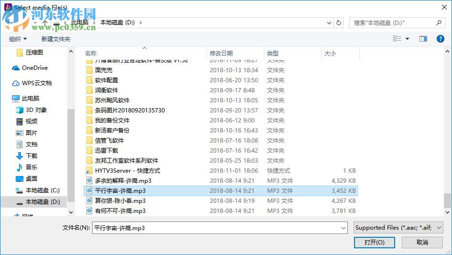Expand the 文件名 combo box dropdown arrow
Viewport: 452px width, 255px height.
(x=344, y=228)
